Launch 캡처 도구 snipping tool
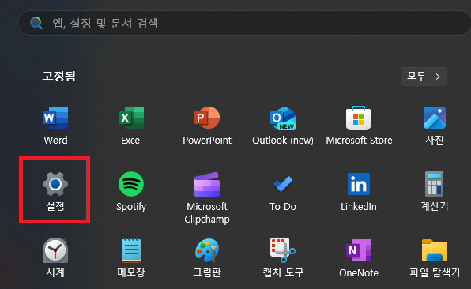 coord(283,257)
